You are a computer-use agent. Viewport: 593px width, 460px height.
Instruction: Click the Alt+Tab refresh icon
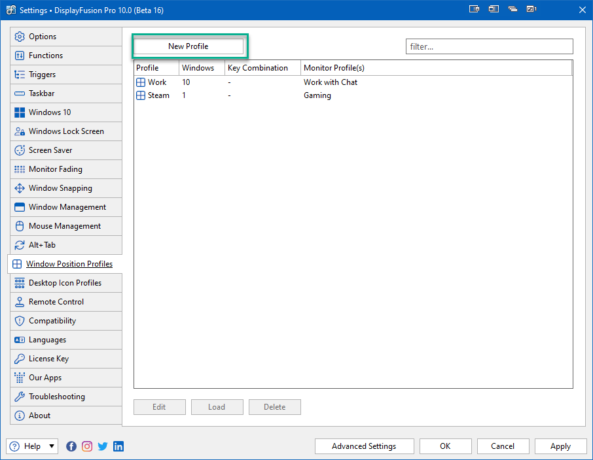(x=20, y=245)
